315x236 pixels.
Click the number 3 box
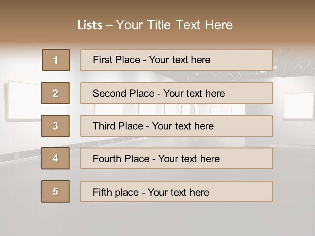pos(55,126)
